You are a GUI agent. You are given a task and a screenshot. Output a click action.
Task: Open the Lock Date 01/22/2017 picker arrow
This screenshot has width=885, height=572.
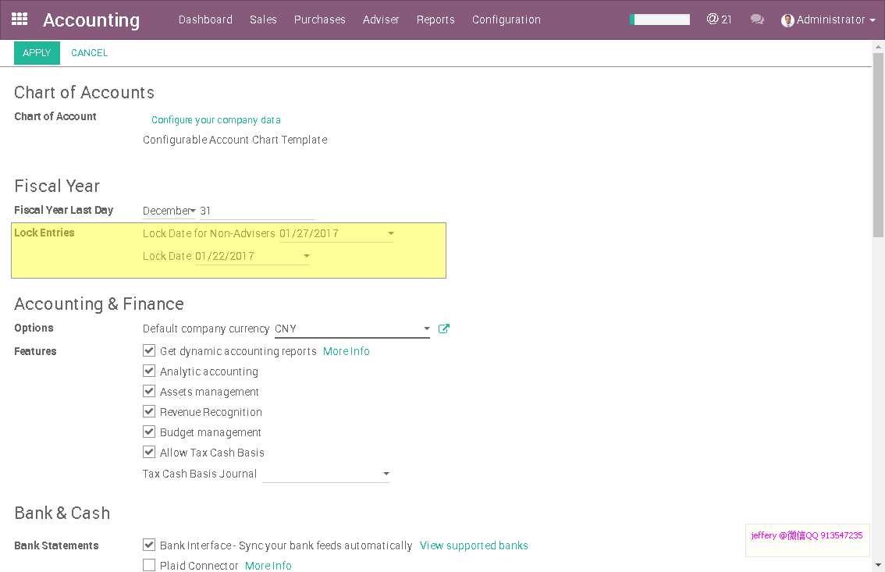pos(307,255)
